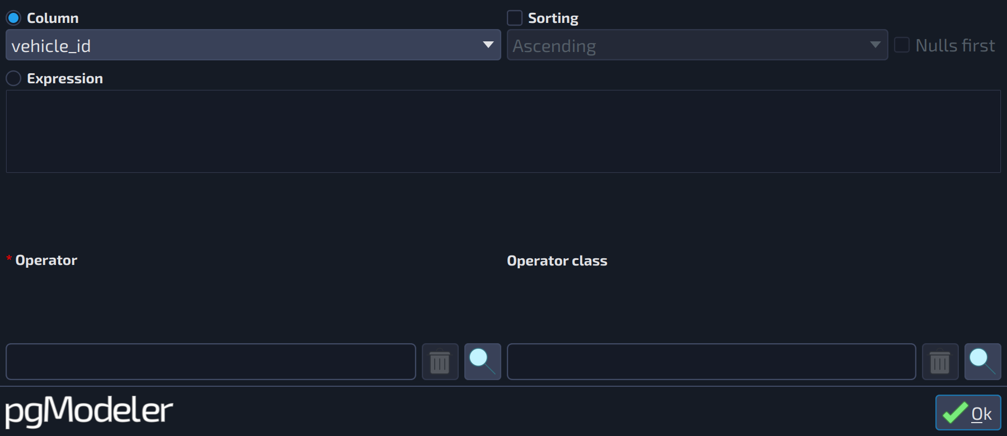Image resolution: width=1007 pixels, height=436 pixels.
Task: Focus the Operator class input field
Action: click(711, 362)
